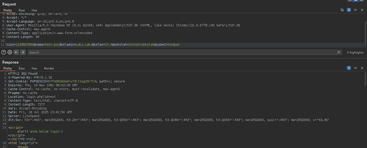This screenshot has height=148, width=367.
Task: Click the alert('anda belum login') line
Action: pos(40,131)
